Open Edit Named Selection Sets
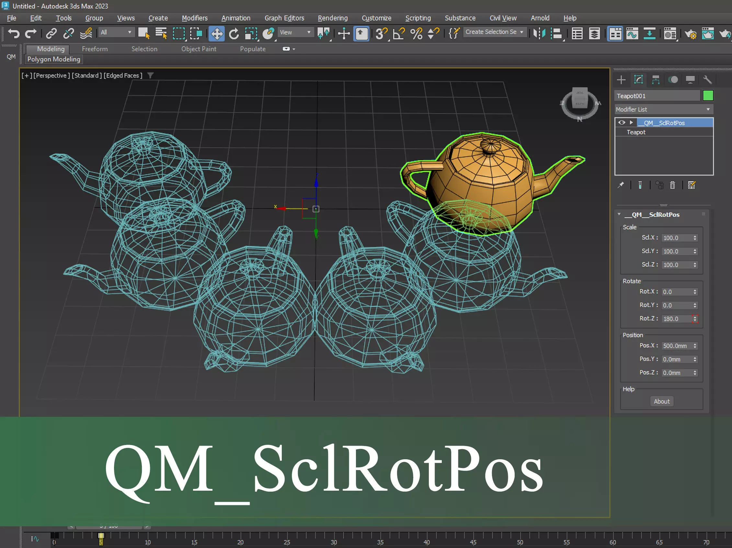This screenshot has height=548, width=732. [454, 33]
